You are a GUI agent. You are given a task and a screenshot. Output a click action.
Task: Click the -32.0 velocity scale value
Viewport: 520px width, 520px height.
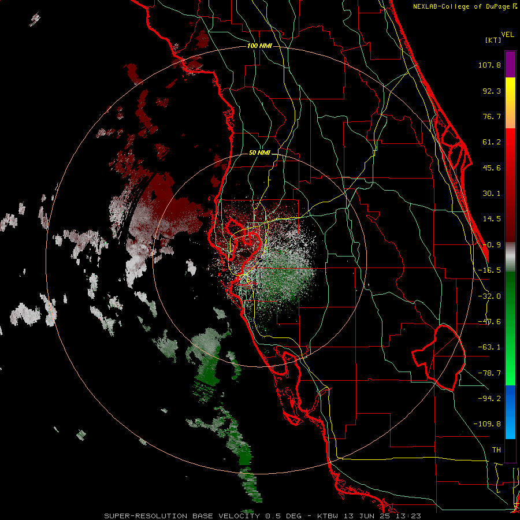point(489,296)
